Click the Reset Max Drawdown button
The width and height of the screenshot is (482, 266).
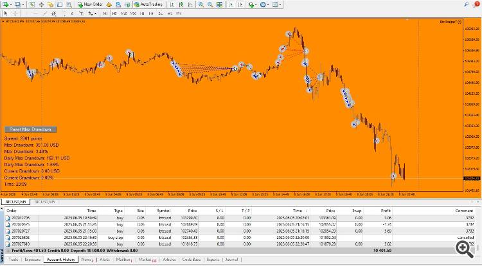pos(30,129)
